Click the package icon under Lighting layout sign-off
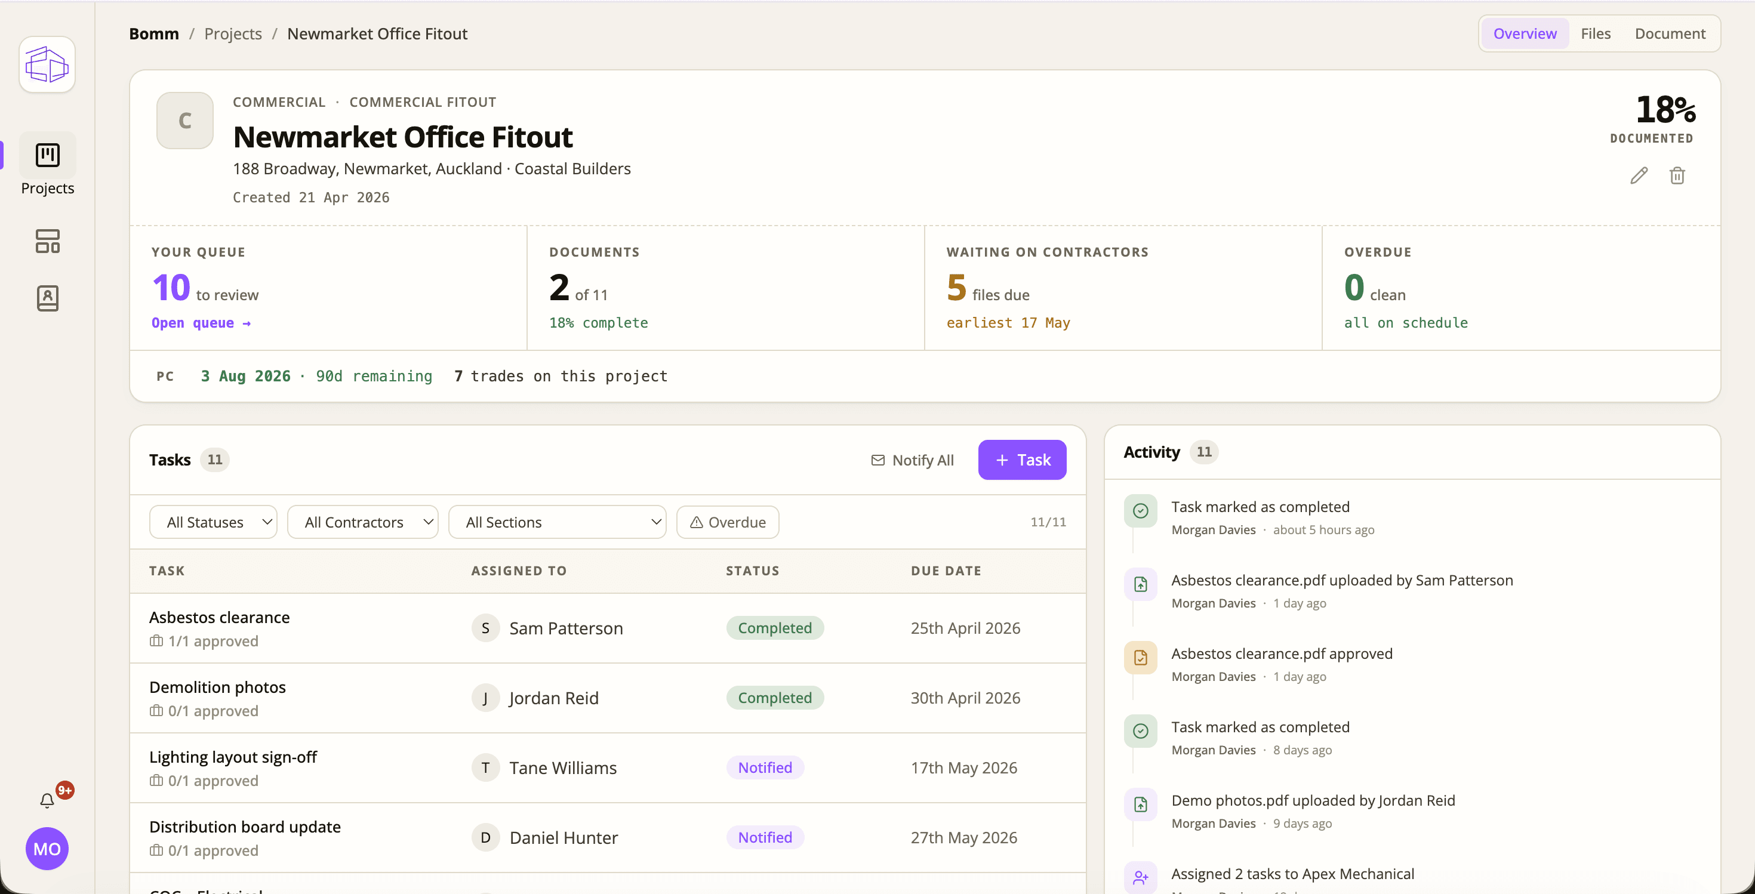This screenshot has width=1755, height=894. 156,780
